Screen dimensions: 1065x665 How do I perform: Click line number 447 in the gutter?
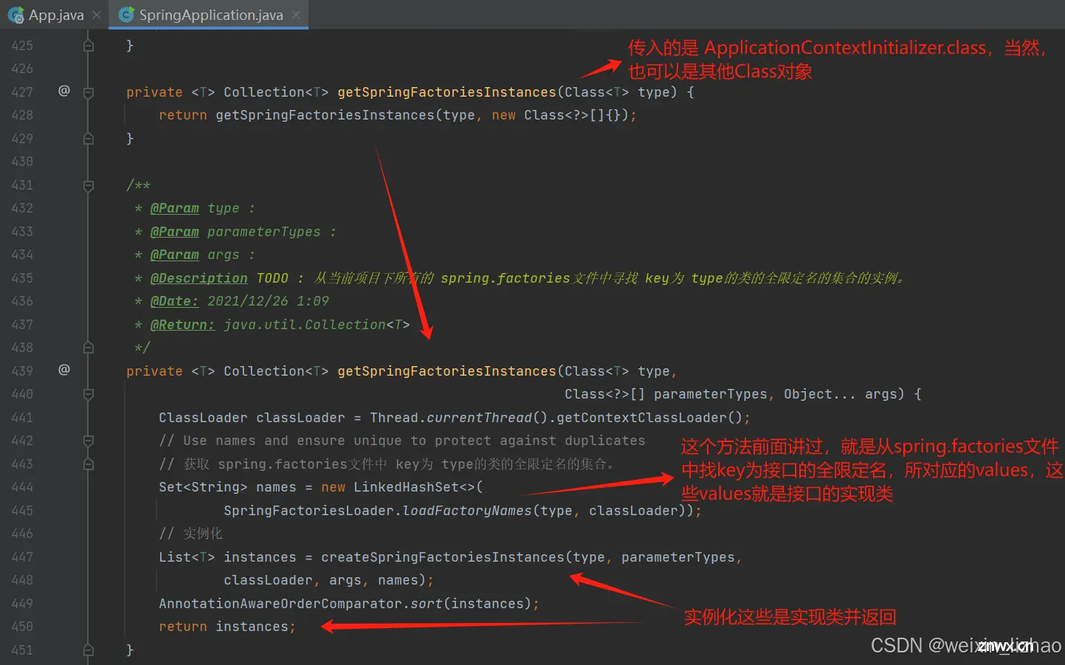[x=22, y=557]
